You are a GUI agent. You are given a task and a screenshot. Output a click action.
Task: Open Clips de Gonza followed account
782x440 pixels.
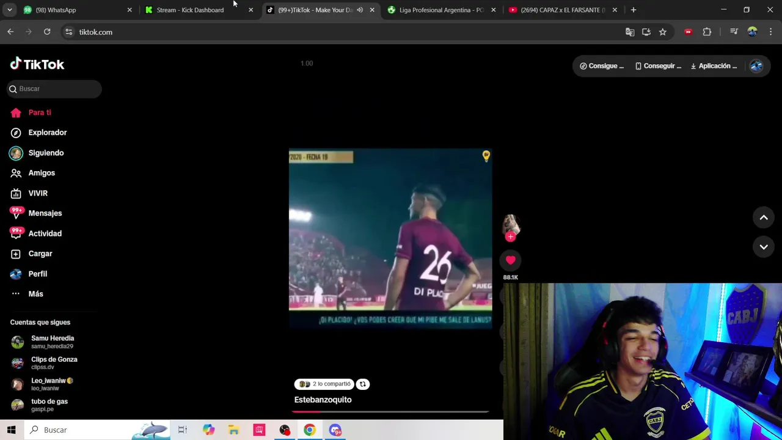coord(45,363)
